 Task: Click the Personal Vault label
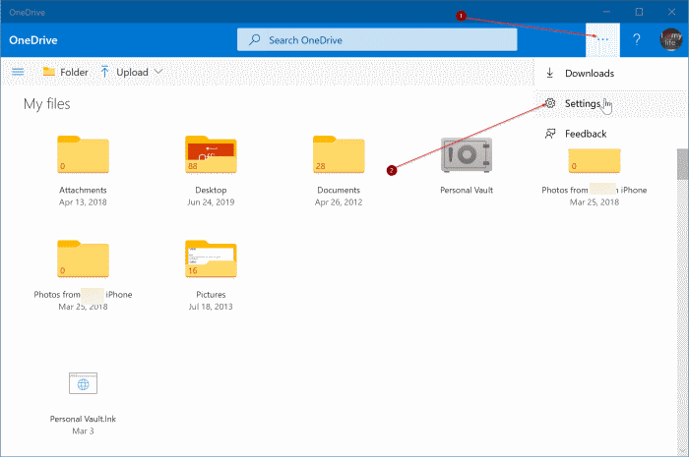[467, 190]
